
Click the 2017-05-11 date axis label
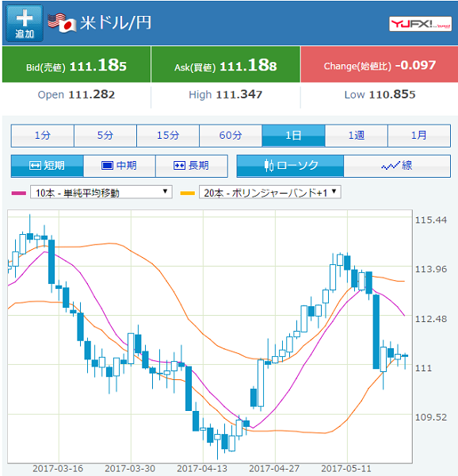click(x=346, y=468)
